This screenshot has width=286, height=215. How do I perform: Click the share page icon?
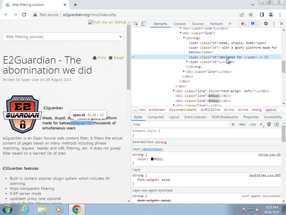pyautogui.click(x=242, y=15)
